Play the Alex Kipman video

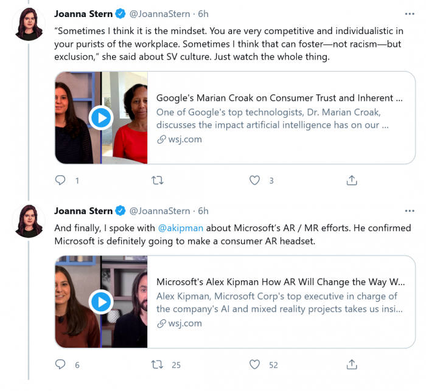(101, 301)
